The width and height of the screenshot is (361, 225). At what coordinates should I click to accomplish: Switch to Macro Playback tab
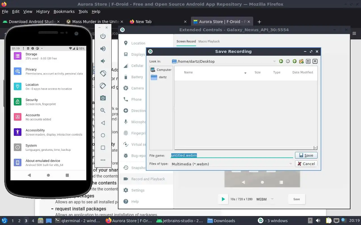(209, 41)
